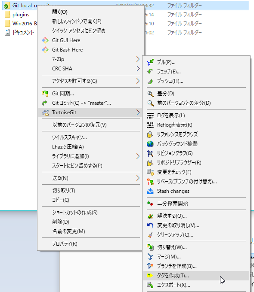Click the Pull (プル) arrow icon

tap(150, 62)
